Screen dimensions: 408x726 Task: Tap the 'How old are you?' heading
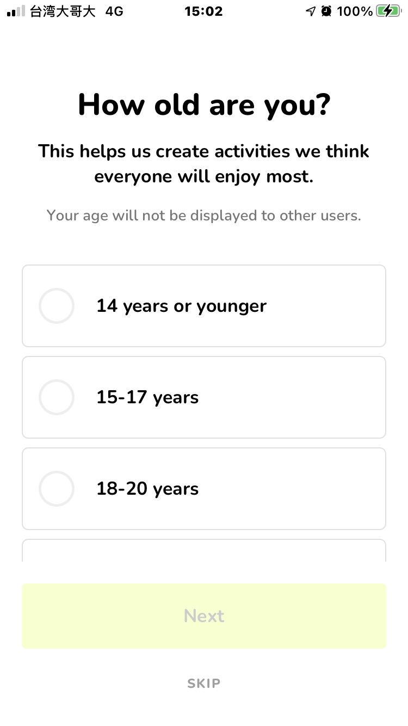pyautogui.click(x=204, y=104)
